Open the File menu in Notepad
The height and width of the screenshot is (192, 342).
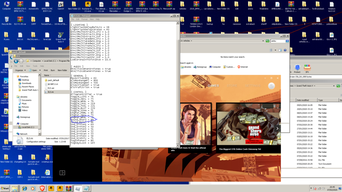[73, 19]
